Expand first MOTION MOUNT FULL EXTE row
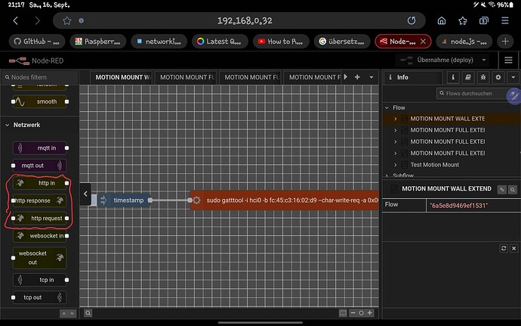The width and height of the screenshot is (521, 326). 396,130
